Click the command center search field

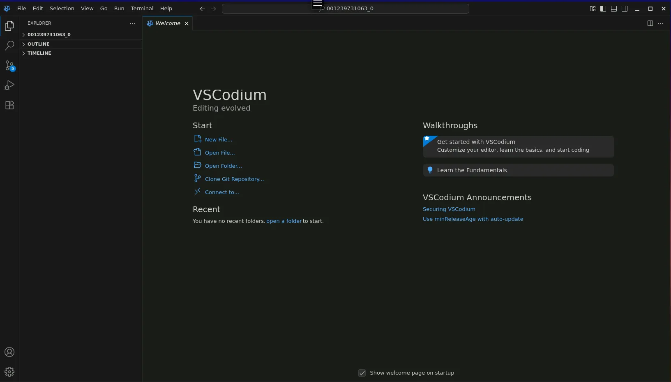click(345, 9)
